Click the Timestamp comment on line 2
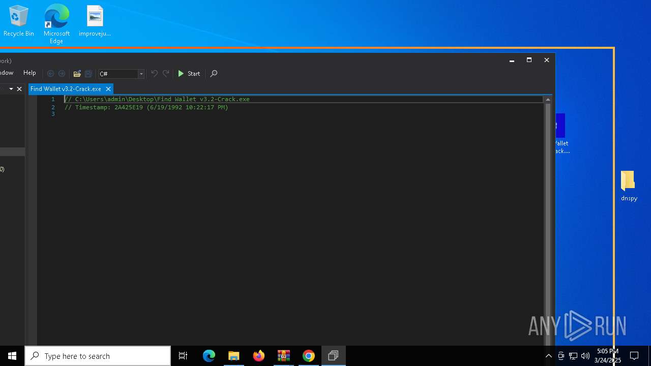Image resolution: width=651 pixels, height=366 pixels. pyautogui.click(x=146, y=107)
